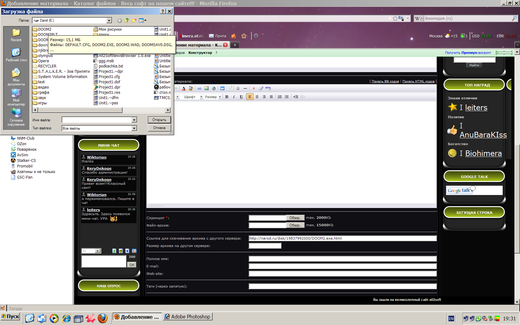
Task: Toggle bold formatting in editor
Action: pos(227,97)
